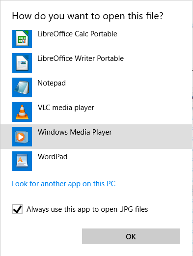Choose the 'Notepad' app name
The width and height of the screenshot is (193, 256).
[52, 83]
